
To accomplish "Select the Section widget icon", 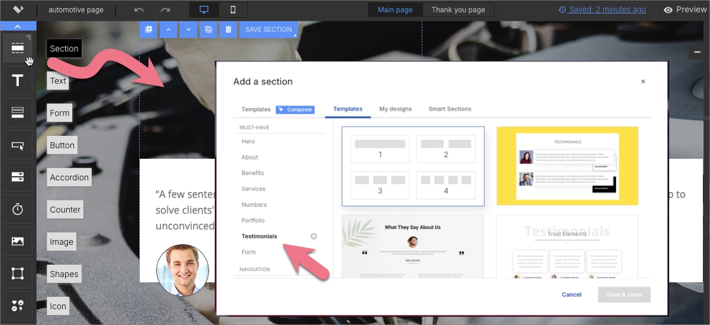I will [x=18, y=48].
